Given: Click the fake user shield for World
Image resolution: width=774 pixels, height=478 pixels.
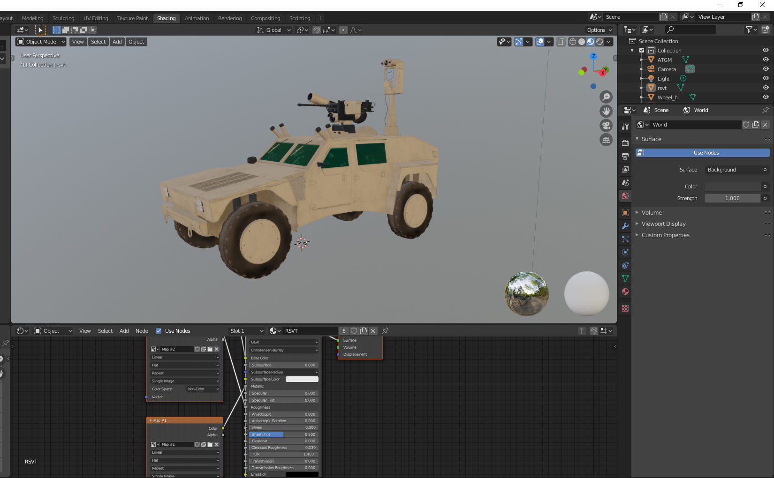Looking at the screenshot, I should coord(746,125).
